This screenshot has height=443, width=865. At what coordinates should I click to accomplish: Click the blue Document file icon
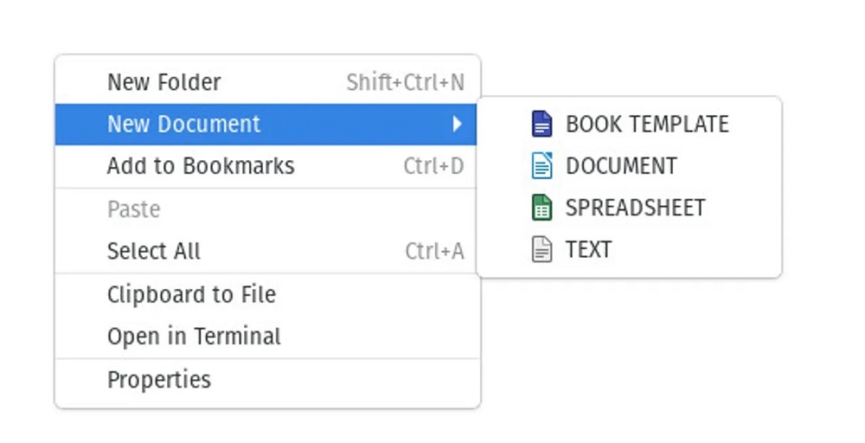click(541, 166)
